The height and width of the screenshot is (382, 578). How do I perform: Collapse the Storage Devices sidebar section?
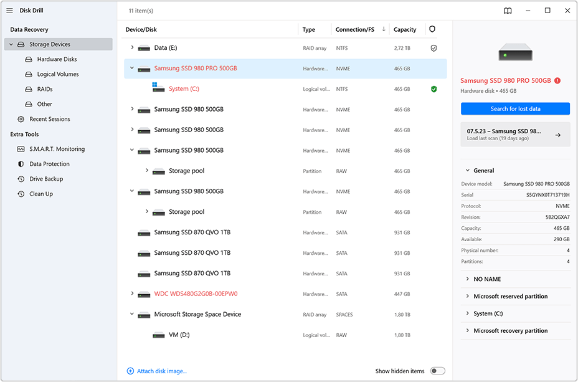[11, 44]
